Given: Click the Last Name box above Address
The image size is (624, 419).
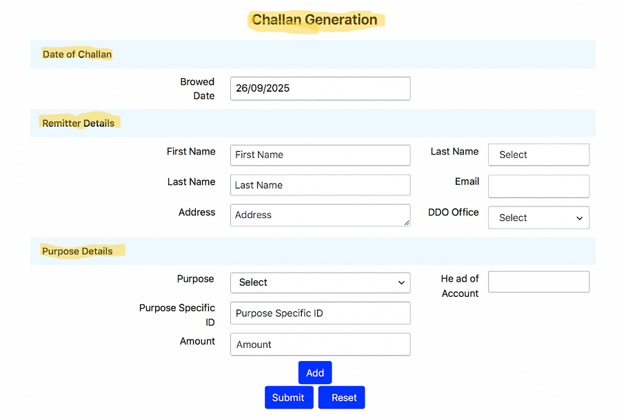Looking at the screenshot, I should point(320,185).
